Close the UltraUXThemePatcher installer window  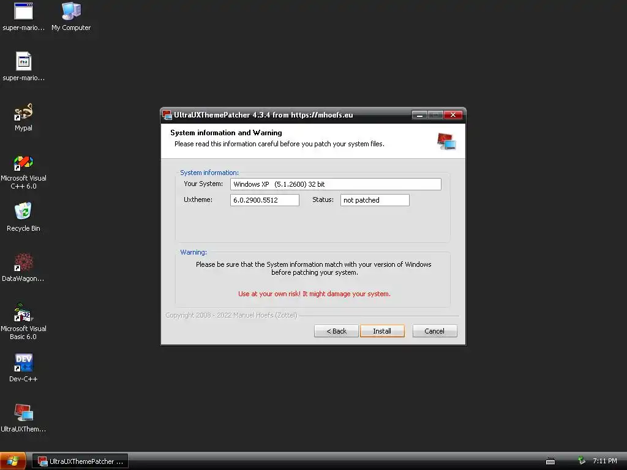(452, 115)
